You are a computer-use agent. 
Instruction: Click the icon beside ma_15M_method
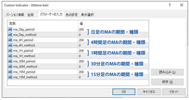click(x=10, y=77)
